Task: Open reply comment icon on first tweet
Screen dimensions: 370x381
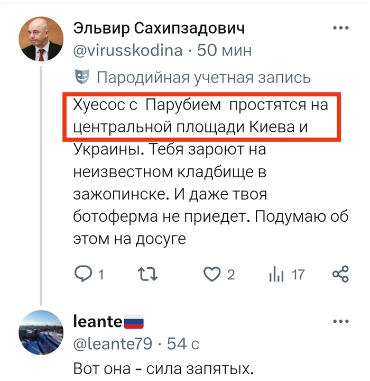Action: 84,274
